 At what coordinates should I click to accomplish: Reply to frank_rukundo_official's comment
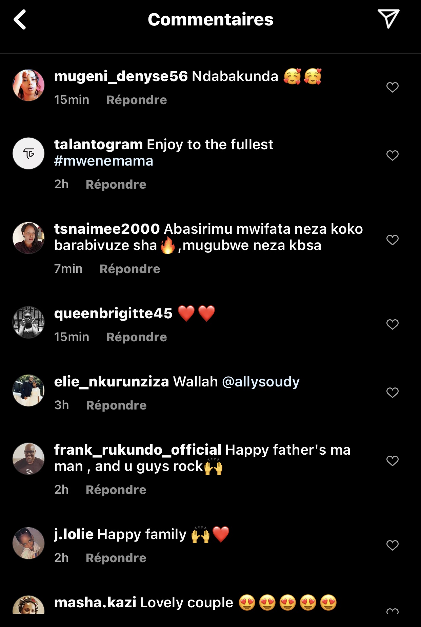tap(116, 490)
